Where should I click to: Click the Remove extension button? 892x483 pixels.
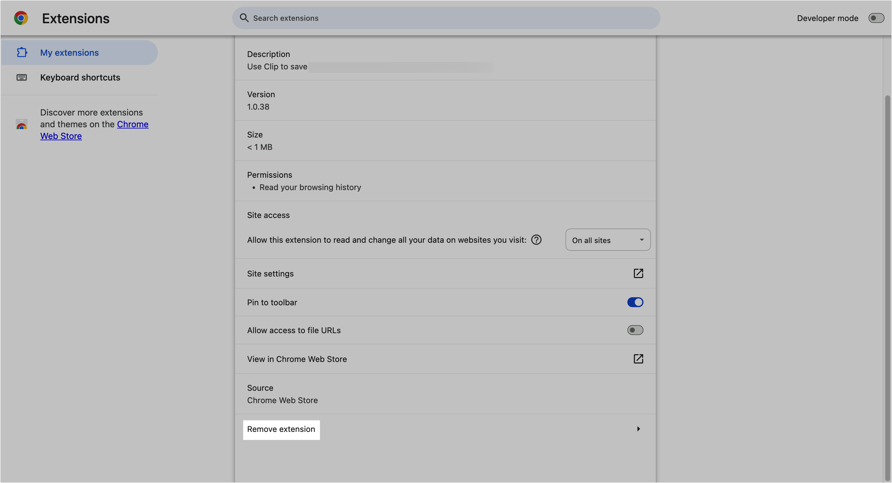pos(281,429)
